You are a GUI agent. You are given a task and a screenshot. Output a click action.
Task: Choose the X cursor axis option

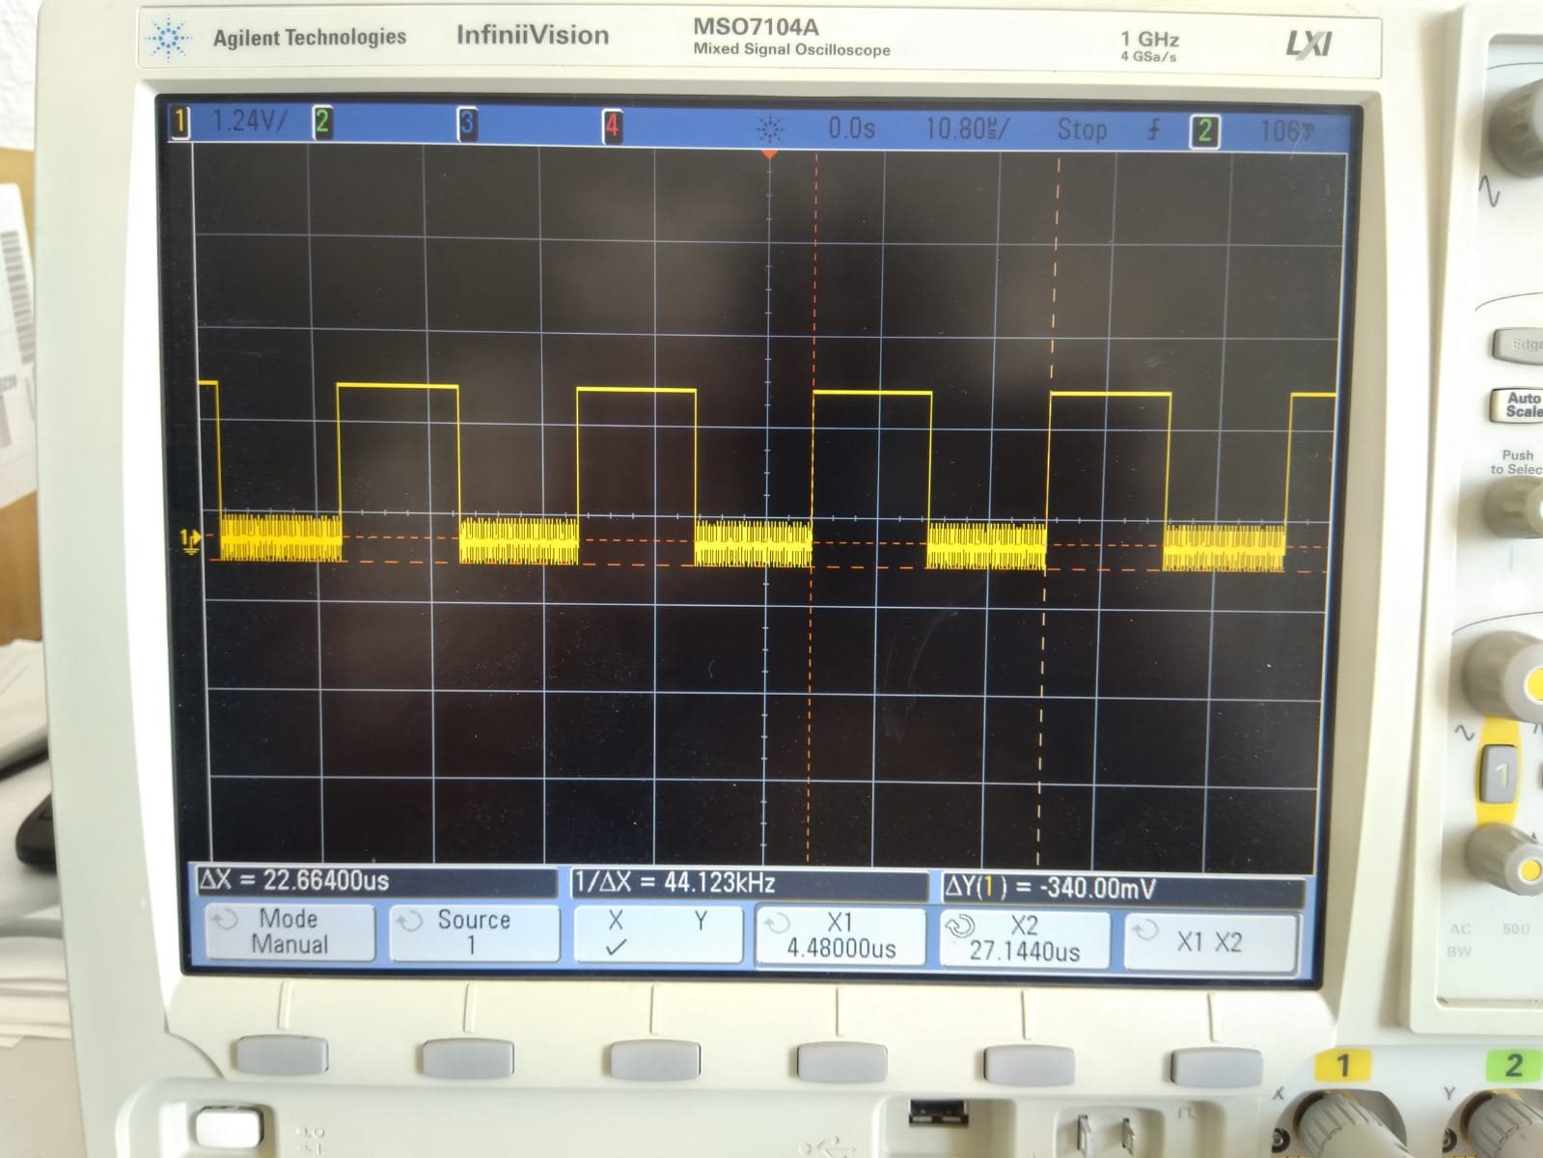[616, 921]
